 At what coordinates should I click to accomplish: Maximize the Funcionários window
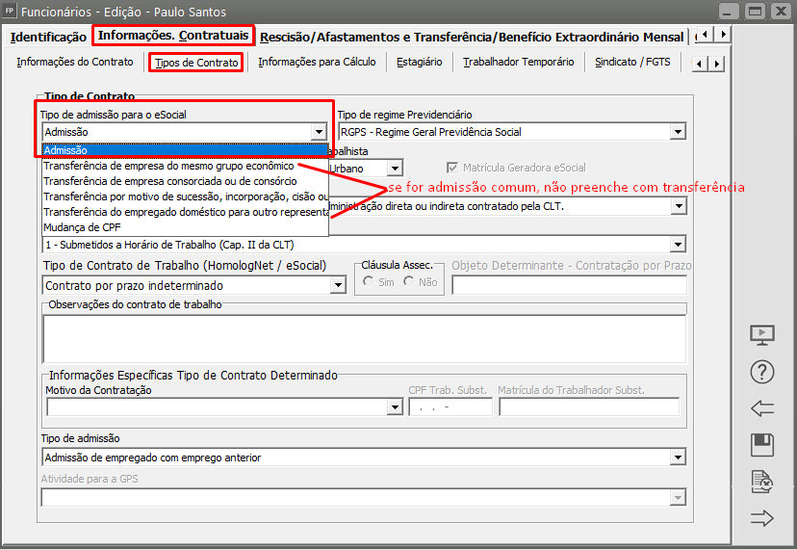755,12
